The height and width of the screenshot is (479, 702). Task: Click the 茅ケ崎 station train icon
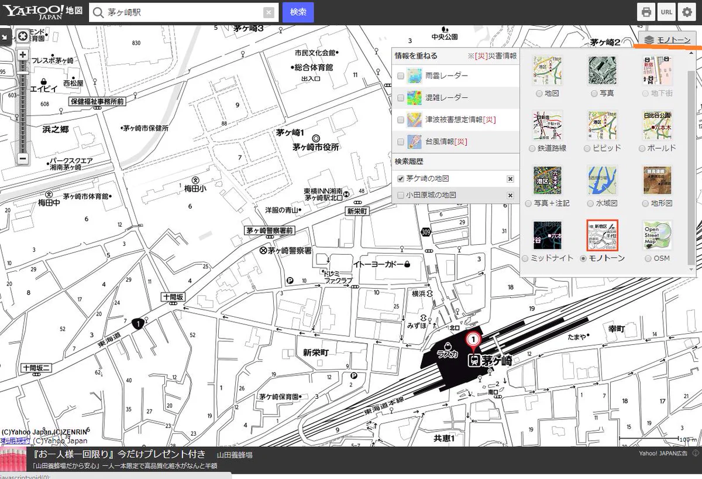pos(473,360)
